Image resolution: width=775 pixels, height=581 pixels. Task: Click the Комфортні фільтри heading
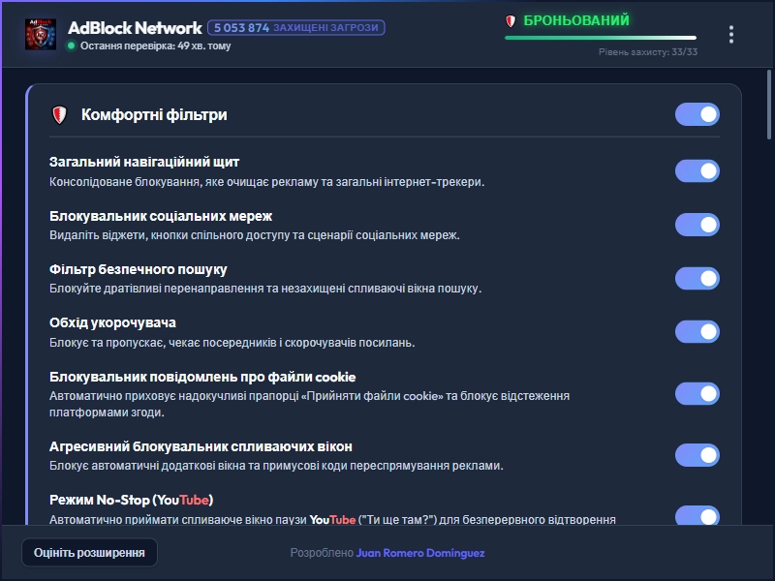tap(154, 114)
